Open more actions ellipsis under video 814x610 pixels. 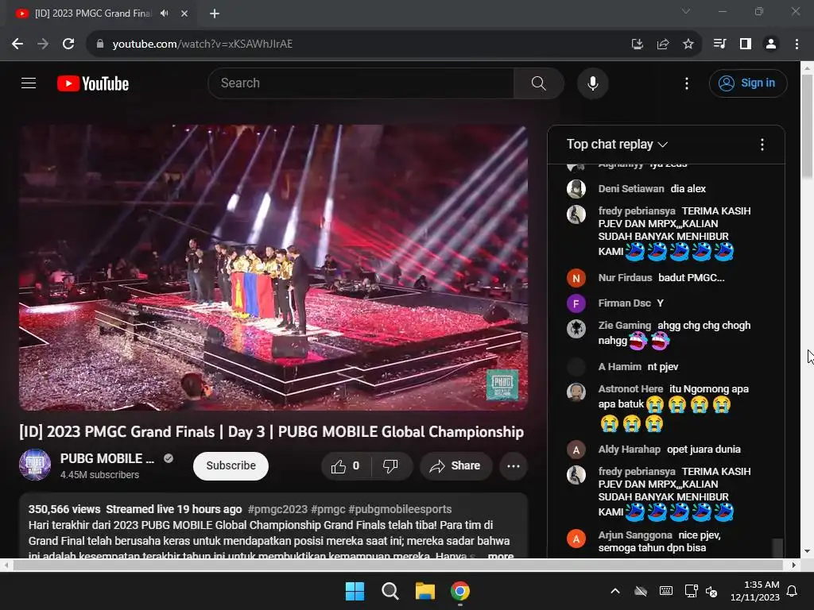514,465
